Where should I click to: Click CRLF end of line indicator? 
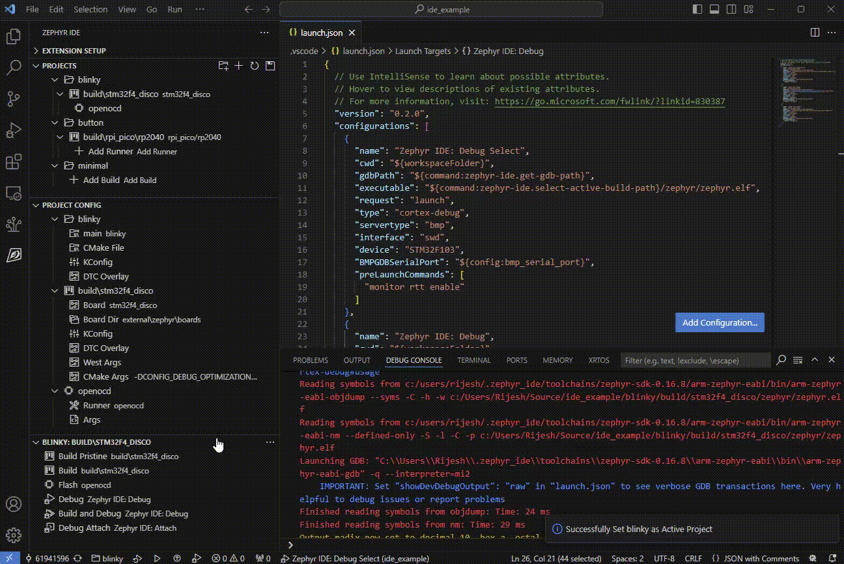(x=694, y=558)
